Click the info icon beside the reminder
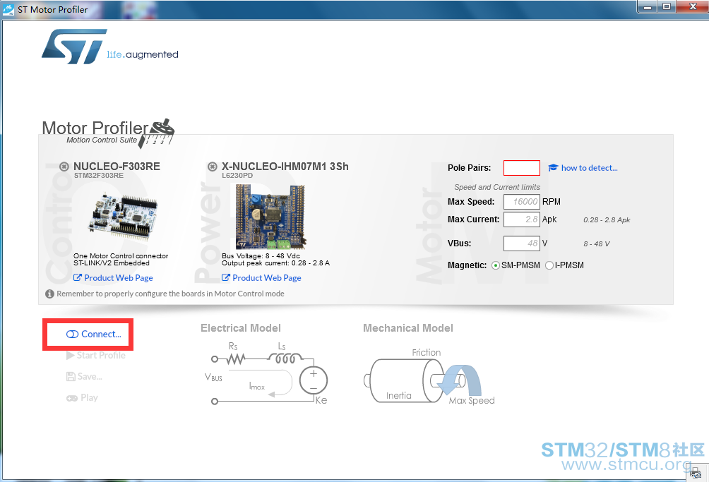Screen dimensions: 709x482 coord(49,294)
